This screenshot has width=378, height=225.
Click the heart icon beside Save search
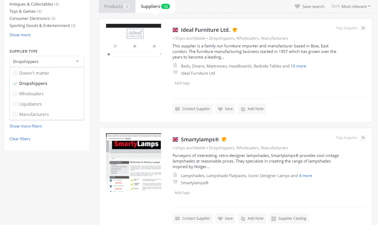297,6
